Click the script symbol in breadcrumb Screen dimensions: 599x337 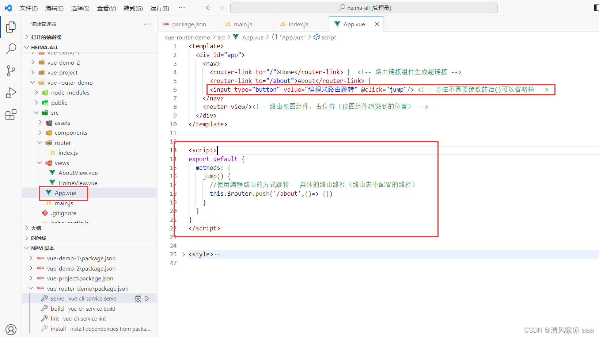(325, 37)
